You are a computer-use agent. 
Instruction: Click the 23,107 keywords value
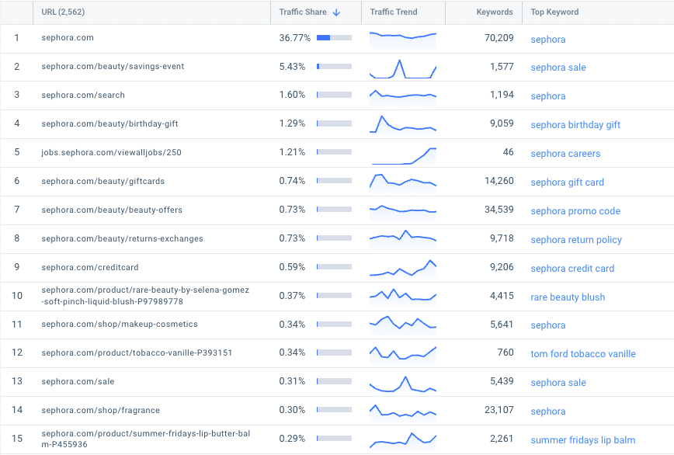pos(499,410)
